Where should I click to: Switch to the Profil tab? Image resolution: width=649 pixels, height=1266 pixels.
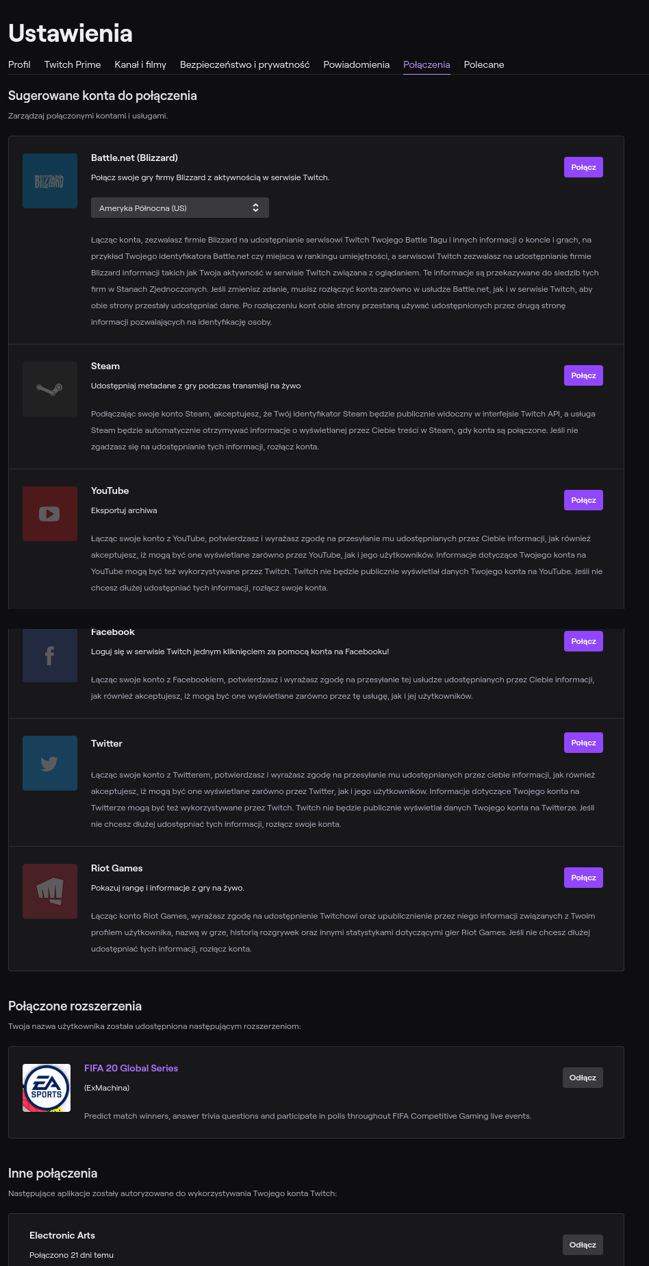tap(19, 64)
